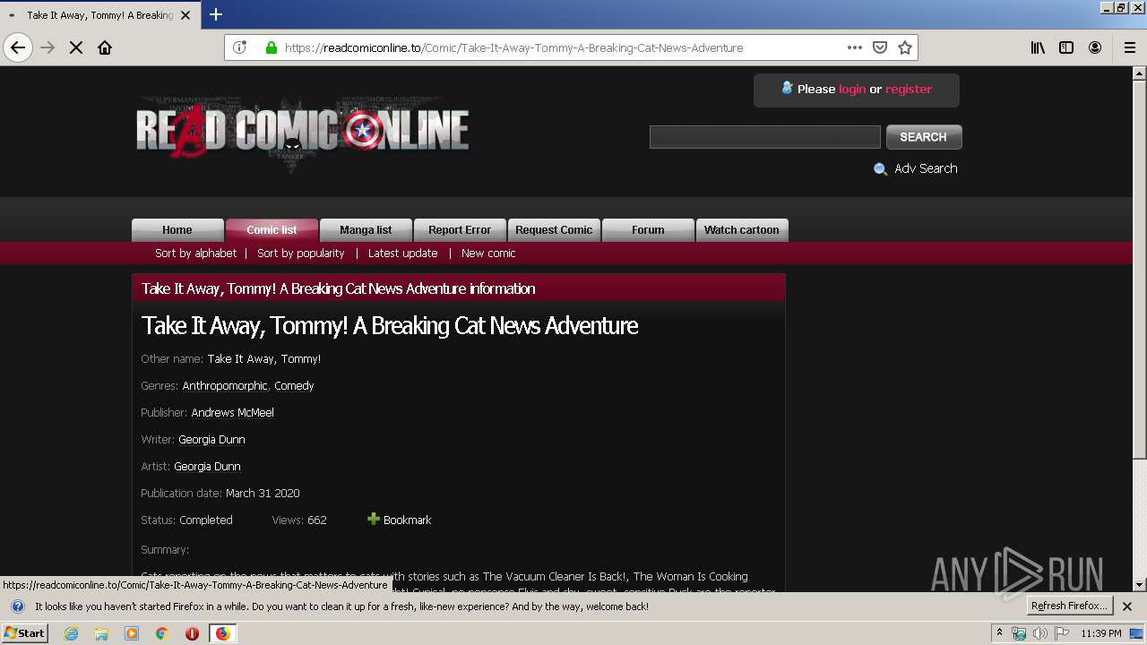Open a new tab with the plus button
Screen dimensions: 1147x645
click(x=215, y=14)
